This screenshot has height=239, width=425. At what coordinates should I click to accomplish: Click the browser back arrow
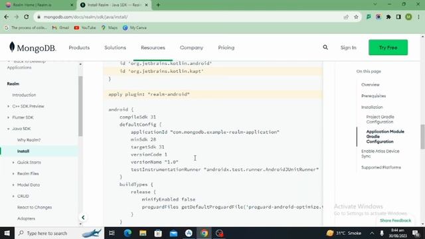(7, 17)
